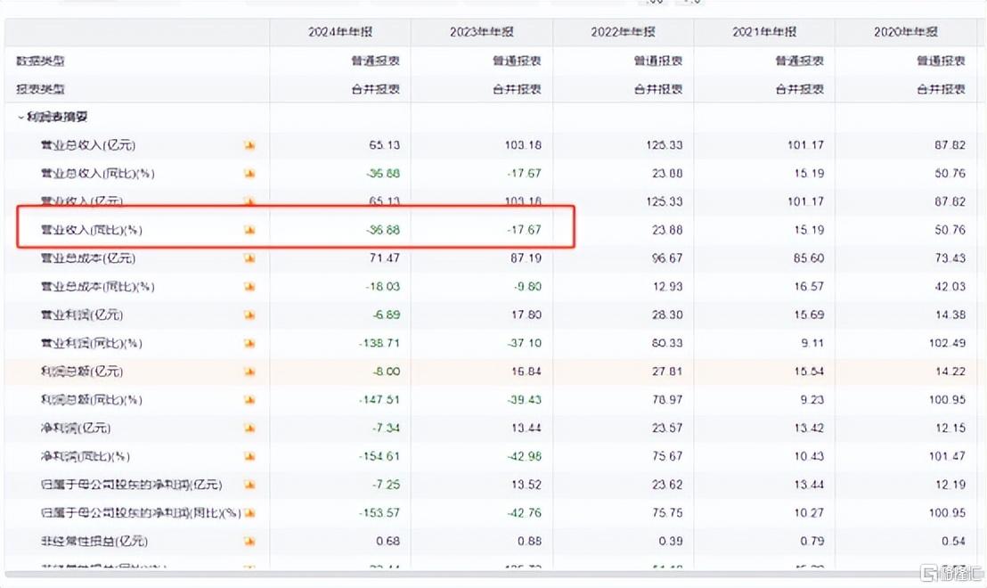Click 2022 营业利润 value 28.30
Viewport: 987px width, 588px height.
click(x=667, y=315)
